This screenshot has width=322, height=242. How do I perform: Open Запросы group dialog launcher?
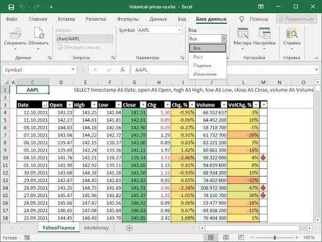tap(113, 57)
